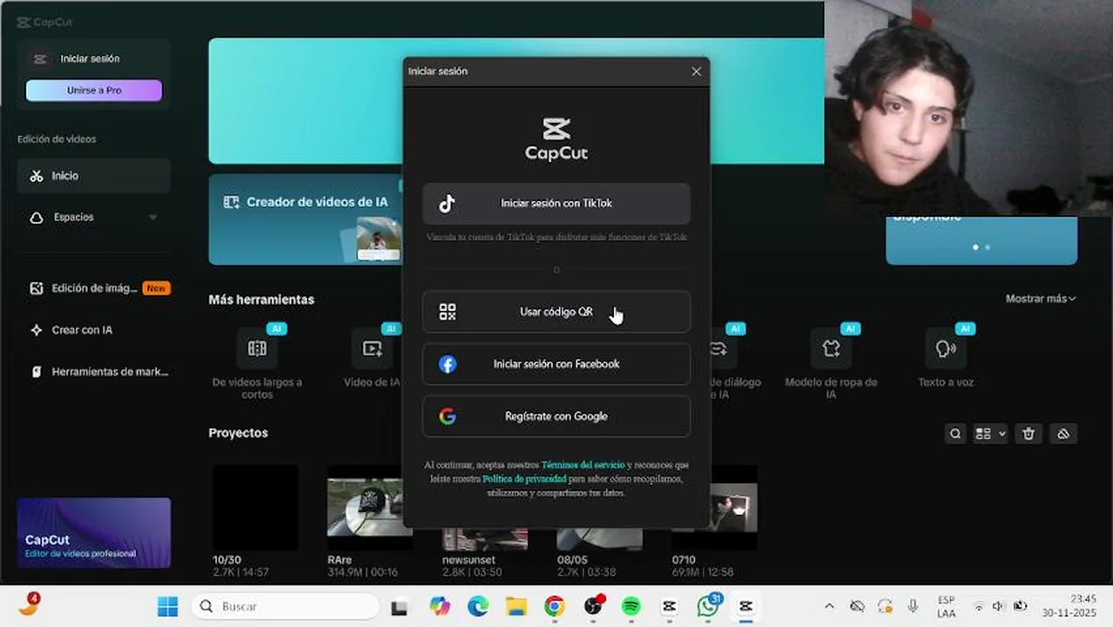Select Iniciar sesión con Facebook
Viewport: 1113px width, 627px height.
[x=556, y=364]
